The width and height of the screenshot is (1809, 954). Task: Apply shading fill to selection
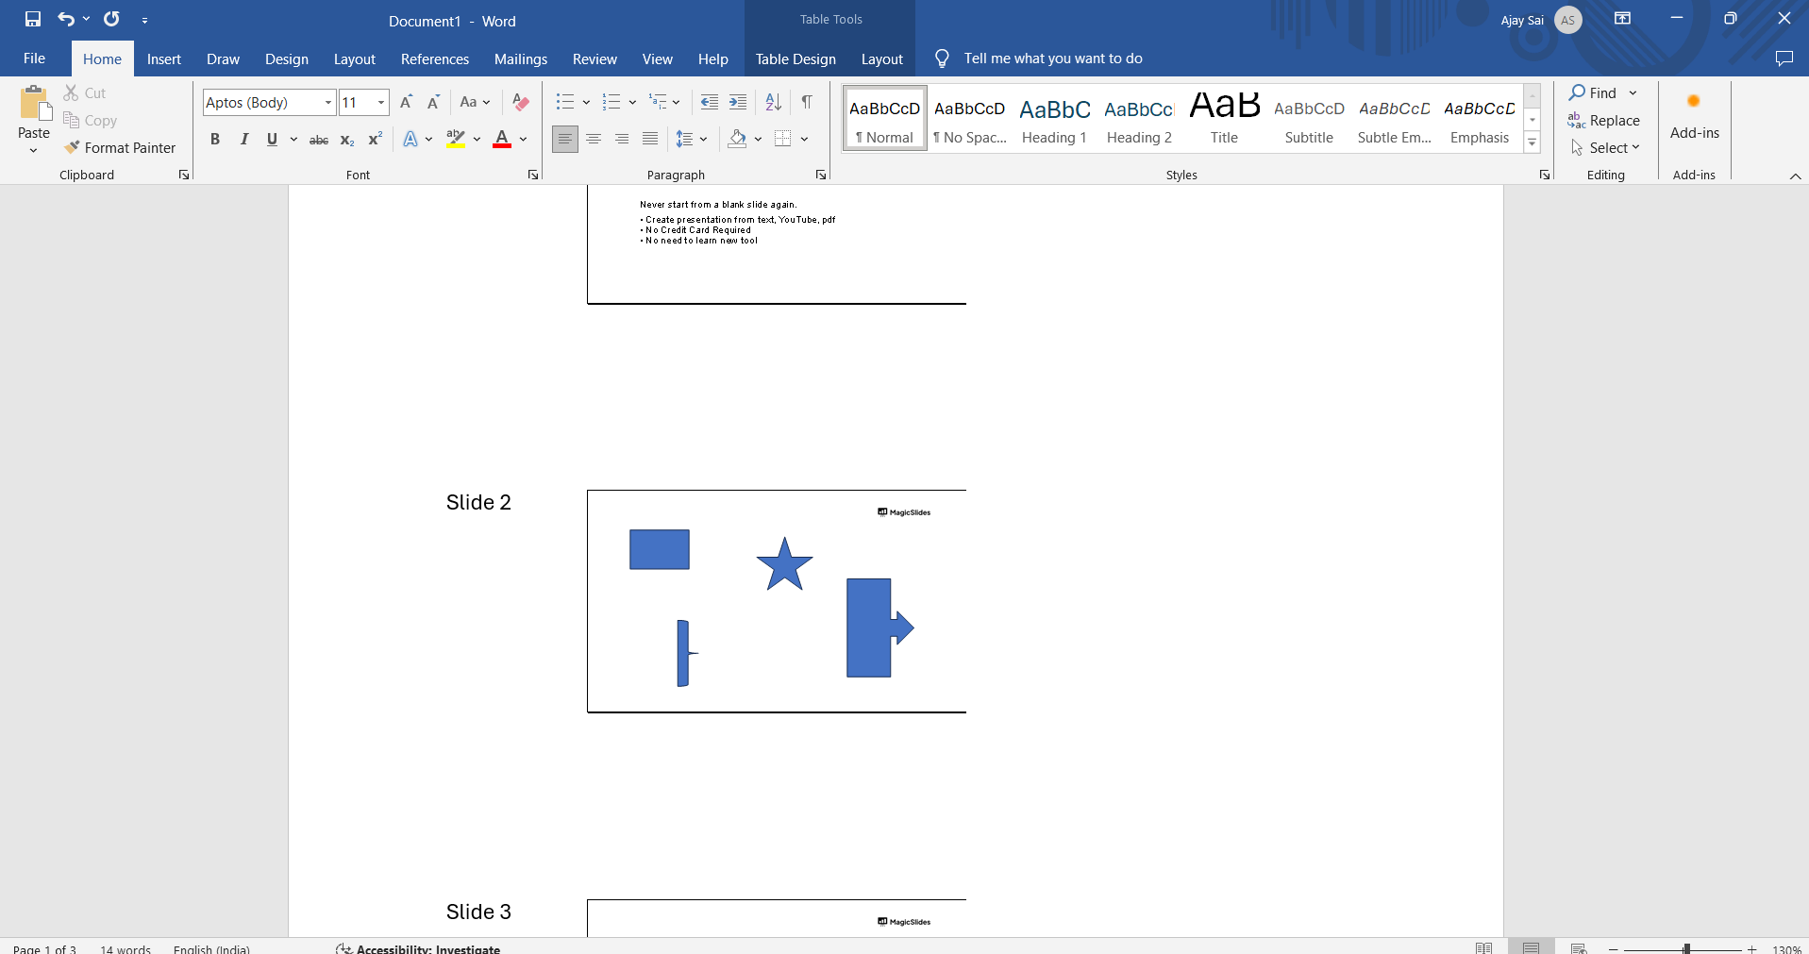pos(738,140)
